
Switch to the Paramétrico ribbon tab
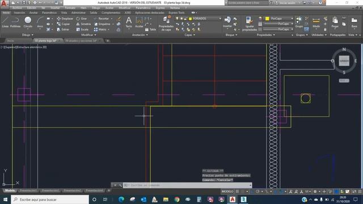49,12
